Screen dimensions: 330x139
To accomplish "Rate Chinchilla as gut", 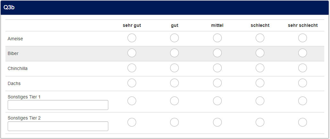I will pos(174,68).
